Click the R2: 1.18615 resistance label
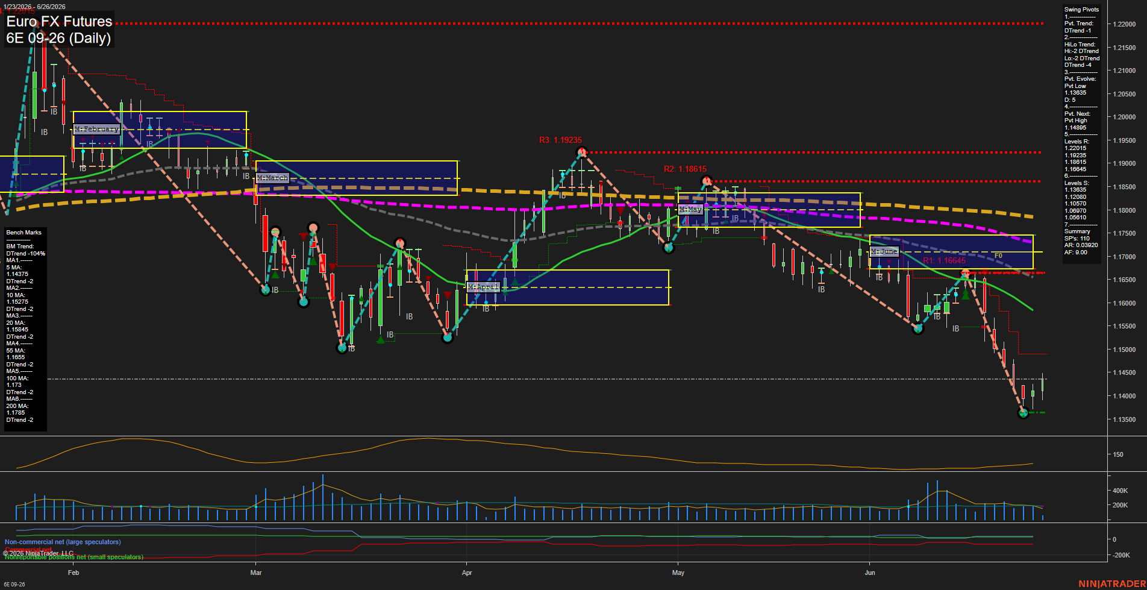The height and width of the screenshot is (590, 1147). (x=685, y=169)
